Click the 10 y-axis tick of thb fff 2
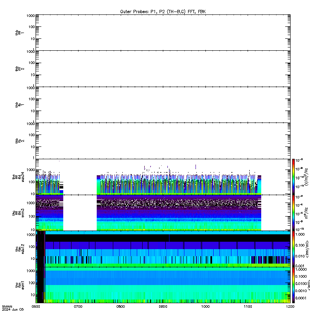 [33, 75]
